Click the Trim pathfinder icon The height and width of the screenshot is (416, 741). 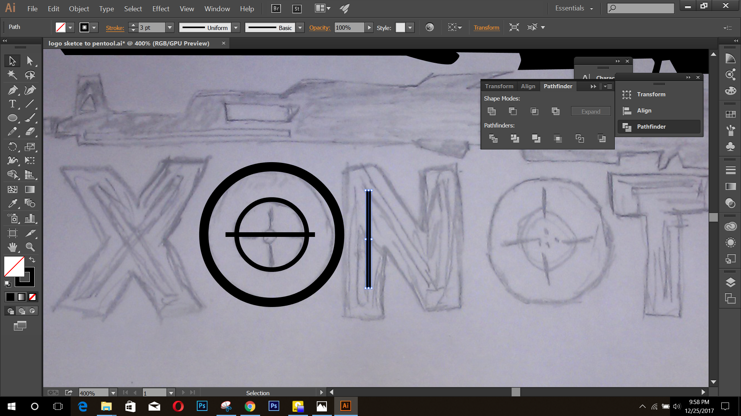coord(515,138)
